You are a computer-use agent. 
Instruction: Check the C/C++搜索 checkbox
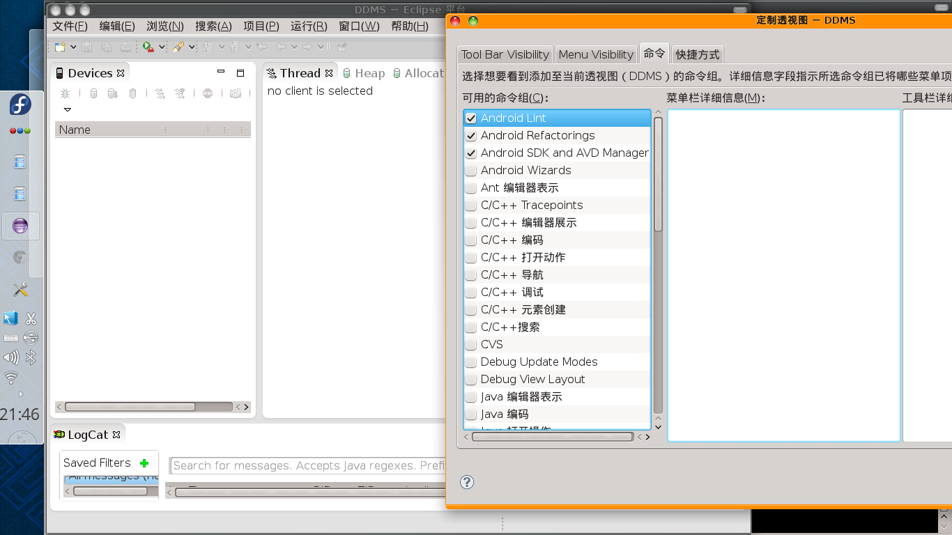[471, 327]
